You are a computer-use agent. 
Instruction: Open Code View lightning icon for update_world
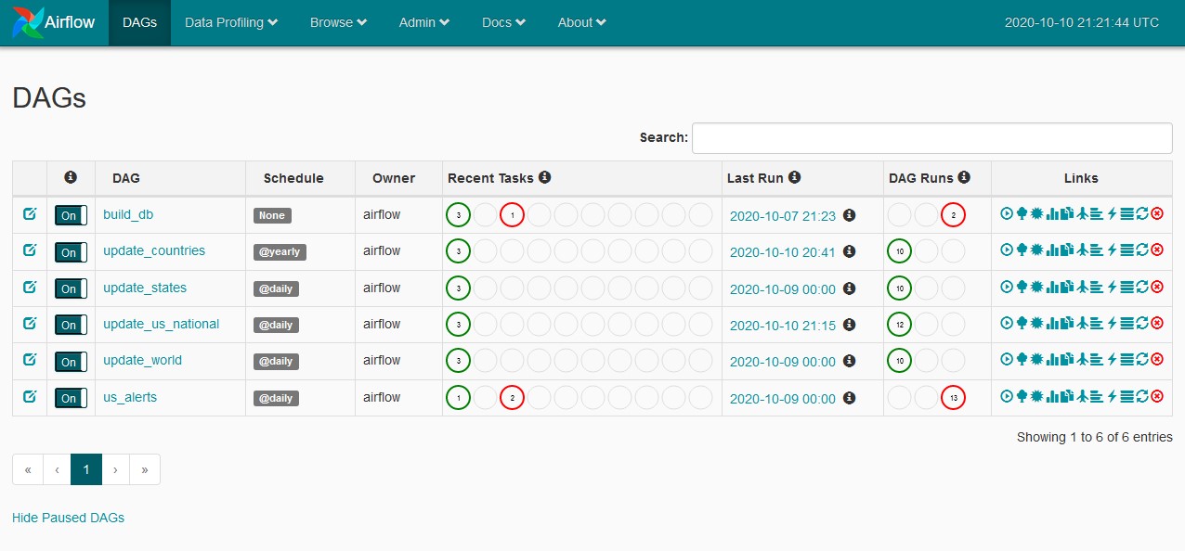pos(1112,360)
